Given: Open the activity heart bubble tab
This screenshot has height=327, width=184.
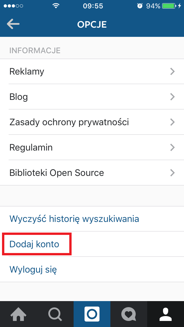Looking at the screenshot, I should click(x=129, y=314).
